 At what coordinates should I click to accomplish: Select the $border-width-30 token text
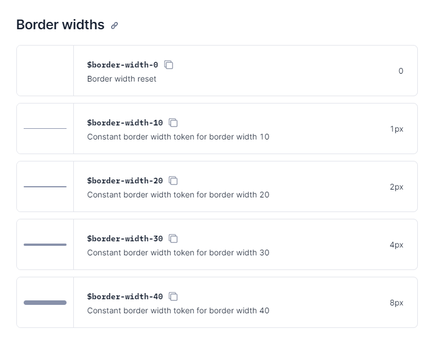125,239
